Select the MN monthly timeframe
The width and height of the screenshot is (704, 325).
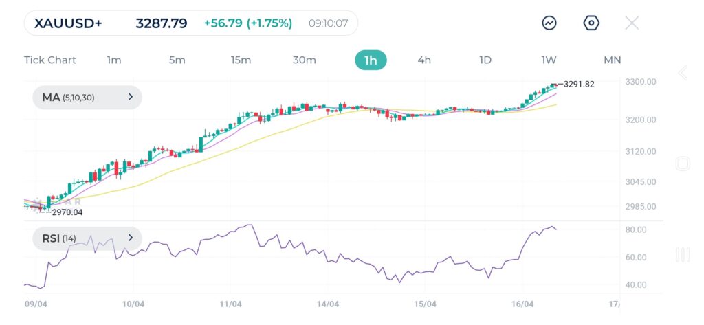point(612,60)
